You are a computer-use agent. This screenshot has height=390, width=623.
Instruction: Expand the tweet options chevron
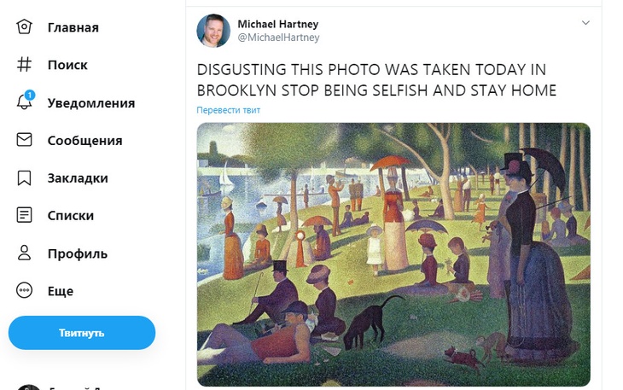click(585, 23)
